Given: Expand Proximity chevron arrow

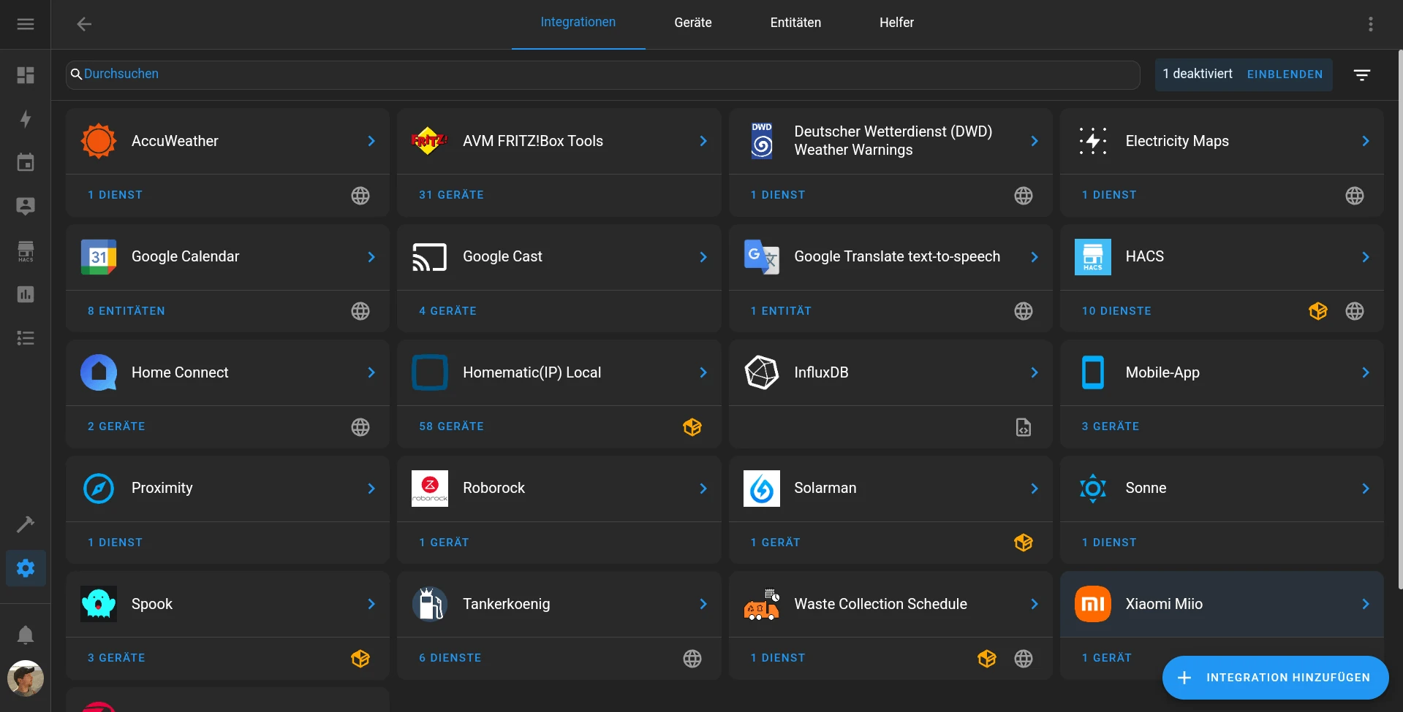Looking at the screenshot, I should click(x=371, y=489).
